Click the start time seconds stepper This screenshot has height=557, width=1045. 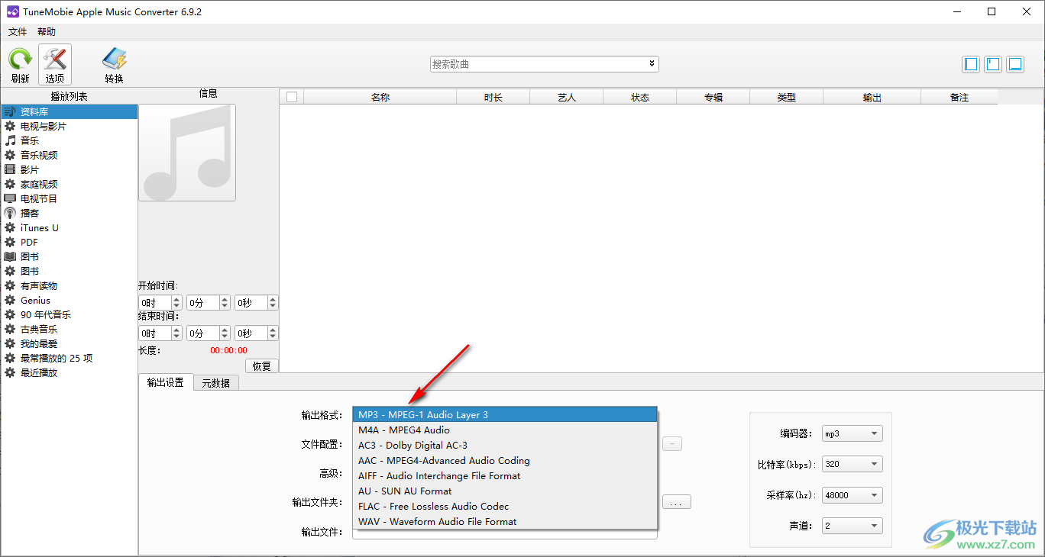tap(273, 303)
